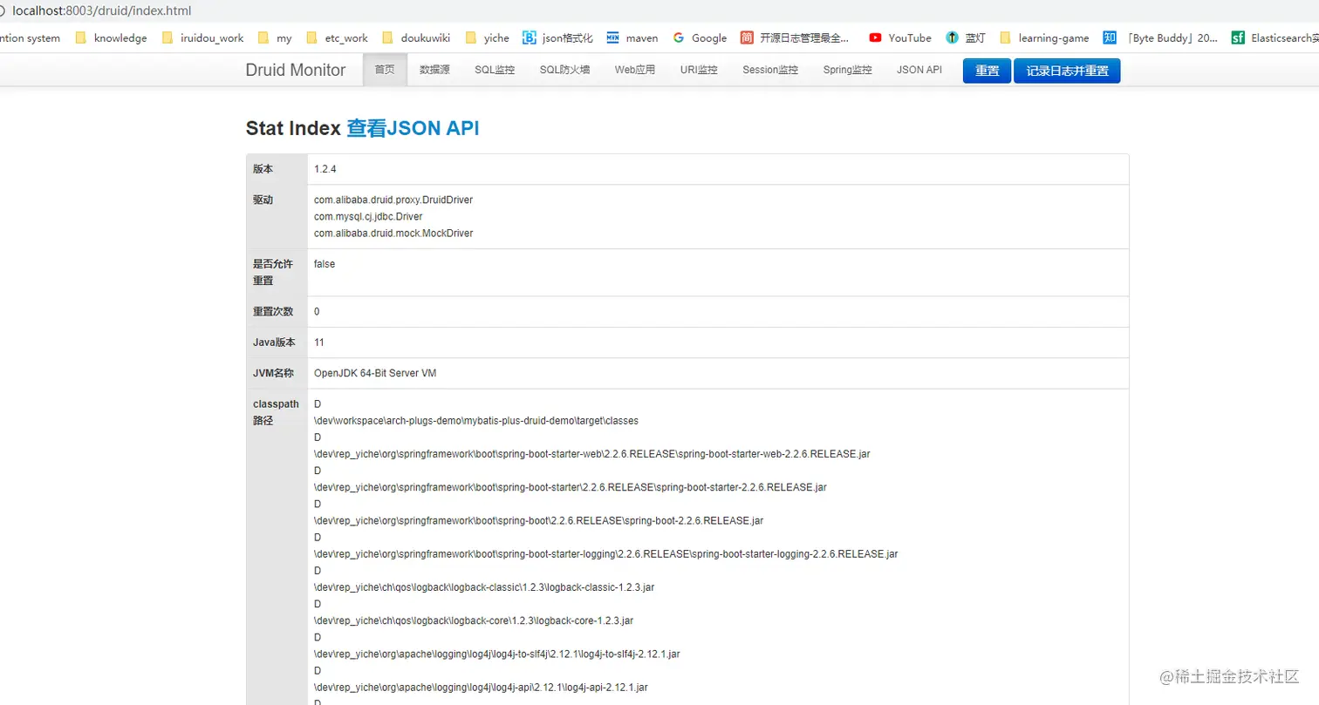Open the maven bookmark
1319x705 pixels.
coord(632,37)
